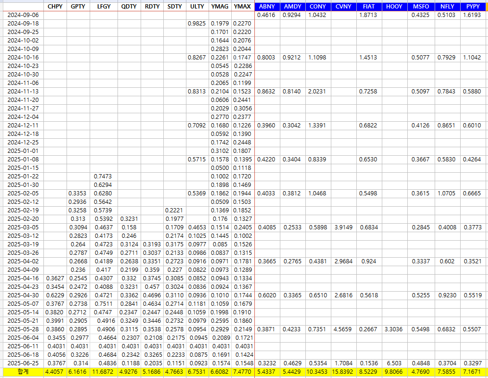
Task: Click RDTY total value 5.1686
Action: (x=152, y=372)
